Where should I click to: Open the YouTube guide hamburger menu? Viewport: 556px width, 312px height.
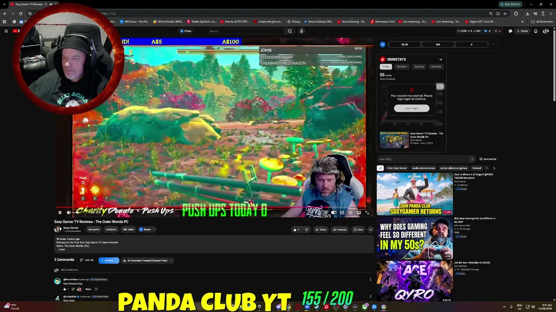point(6,31)
